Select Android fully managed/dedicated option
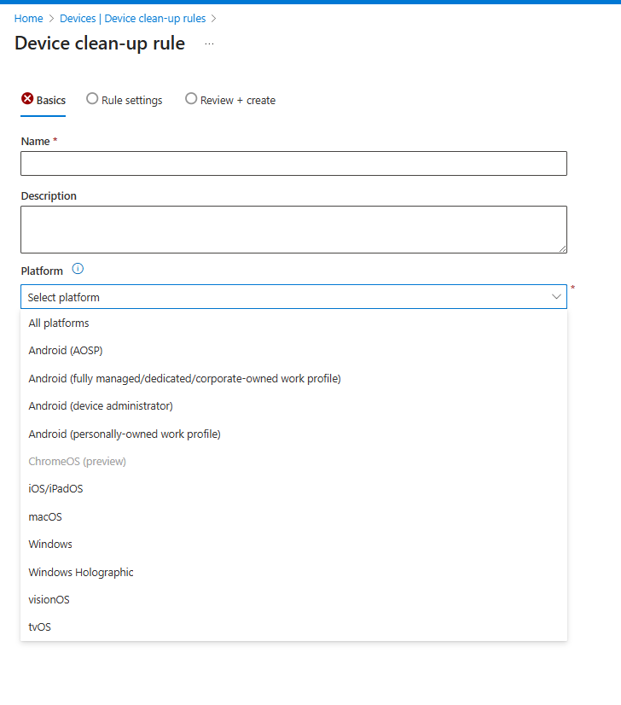621x705 pixels. click(184, 378)
